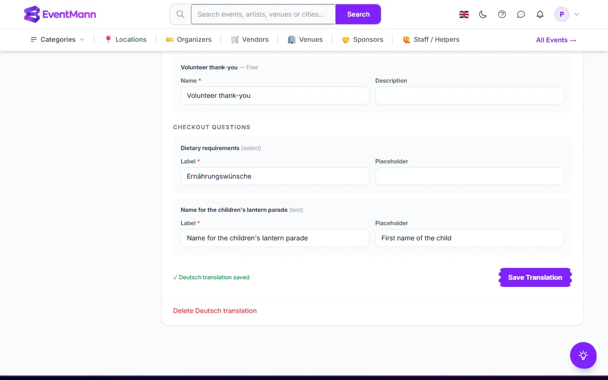This screenshot has width=608, height=380.
Task: Click 'Deutsch translation saved' message
Action: click(211, 277)
